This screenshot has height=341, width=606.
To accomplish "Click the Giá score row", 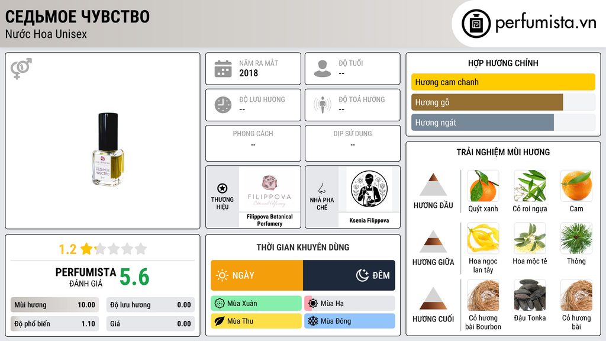I will [x=150, y=324].
